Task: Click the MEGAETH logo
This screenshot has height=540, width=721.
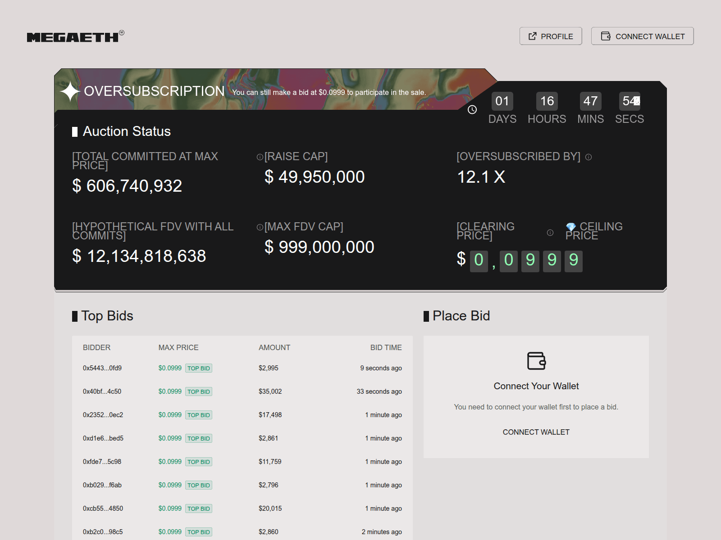Action: coord(75,36)
